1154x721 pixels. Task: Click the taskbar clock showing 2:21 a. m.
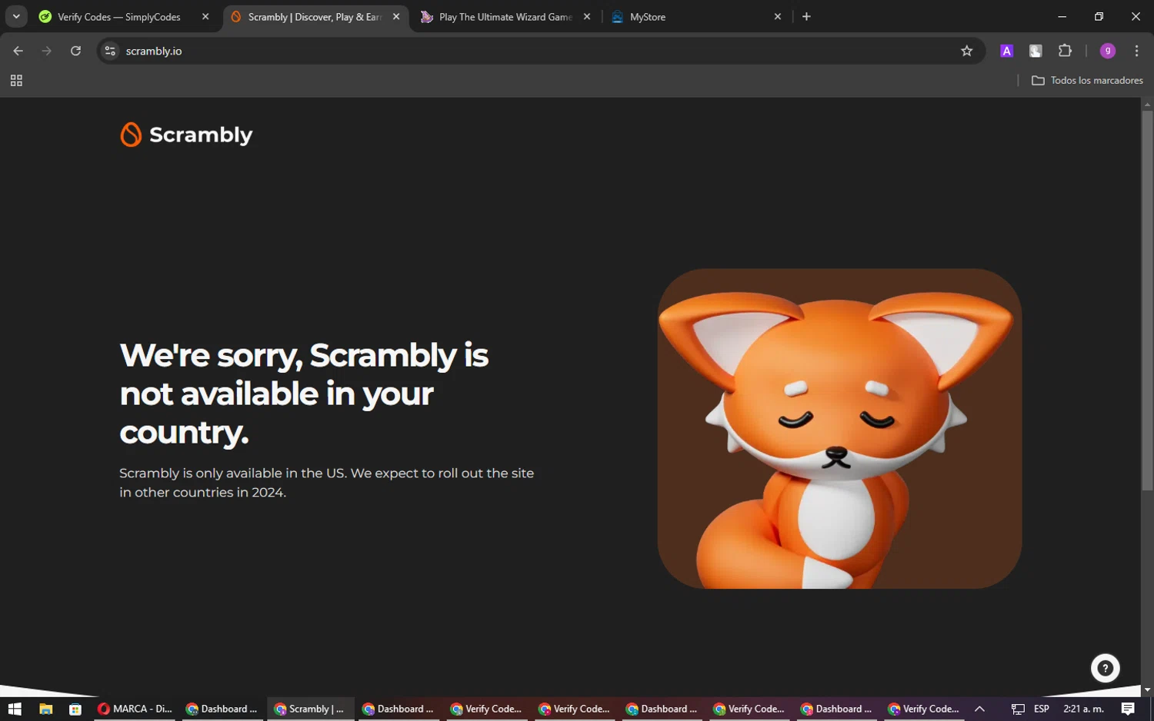pos(1083,709)
